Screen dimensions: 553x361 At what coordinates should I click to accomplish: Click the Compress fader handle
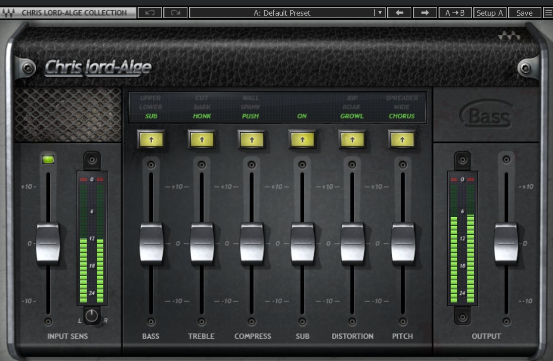pos(252,243)
